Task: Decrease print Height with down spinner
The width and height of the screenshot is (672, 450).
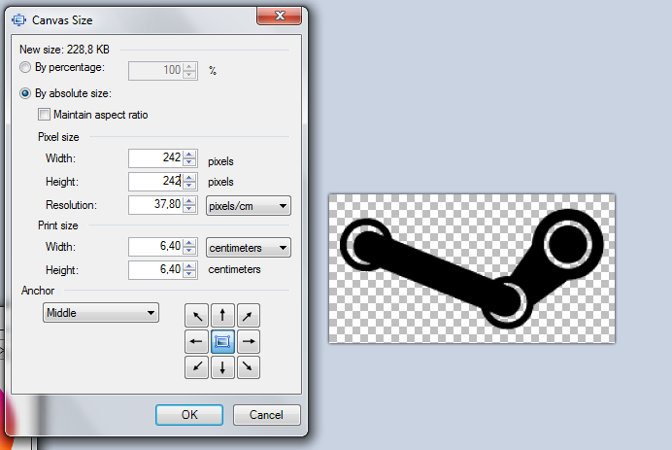Action: 189,274
